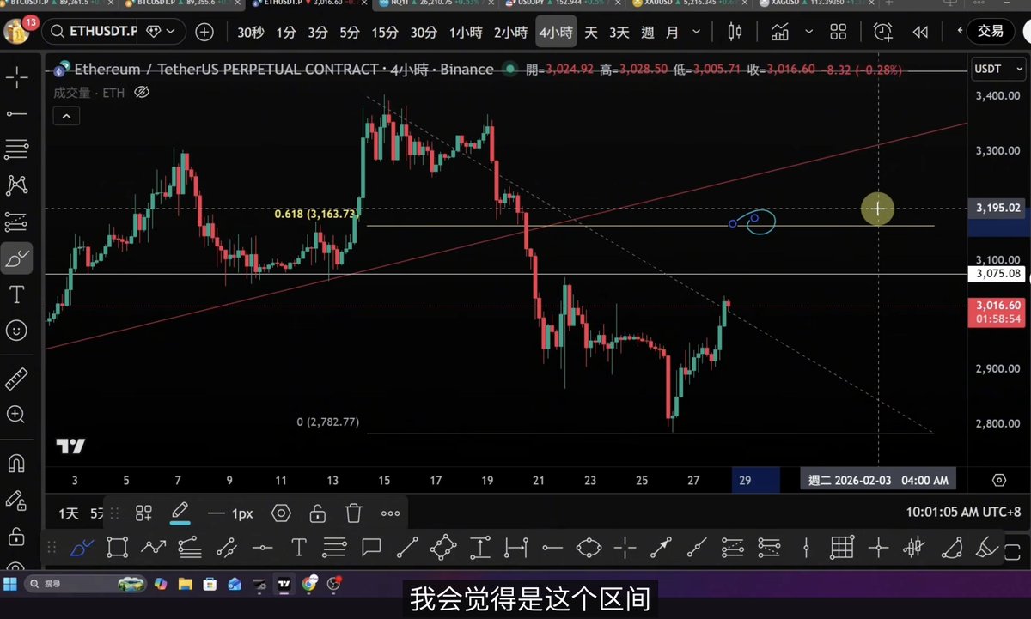The height and width of the screenshot is (619, 1031).
Task: Create an alert with the alarm clock icon
Action: [x=882, y=33]
